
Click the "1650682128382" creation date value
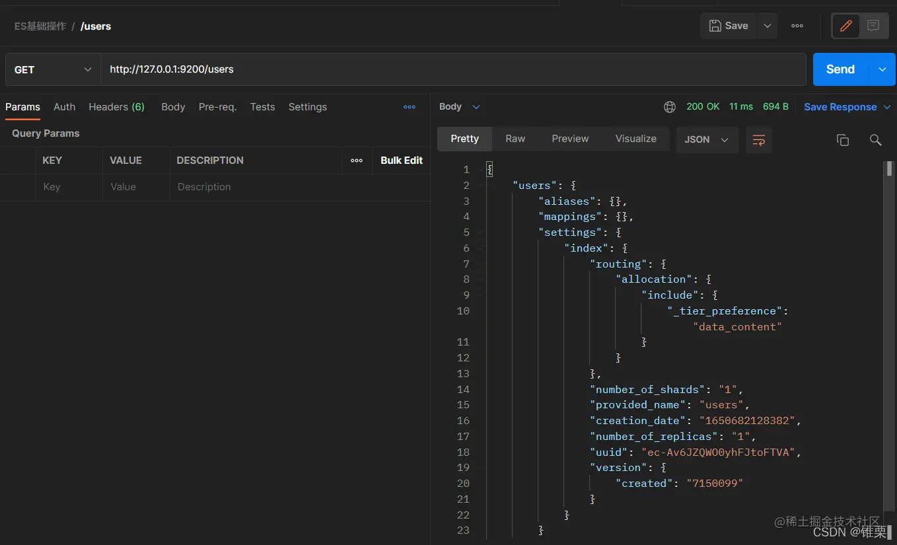point(747,421)
